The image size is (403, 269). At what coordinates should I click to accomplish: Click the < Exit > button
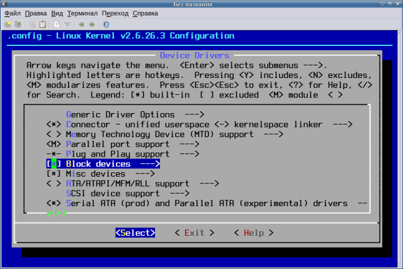point(195,233)
